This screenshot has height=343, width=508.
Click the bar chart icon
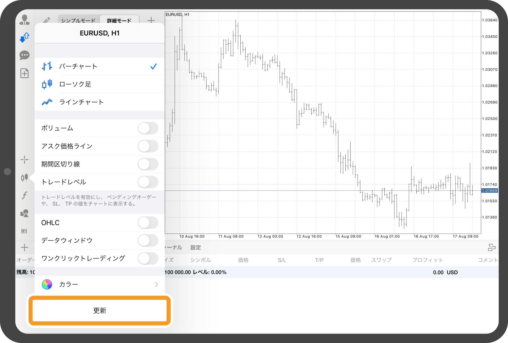47,66
